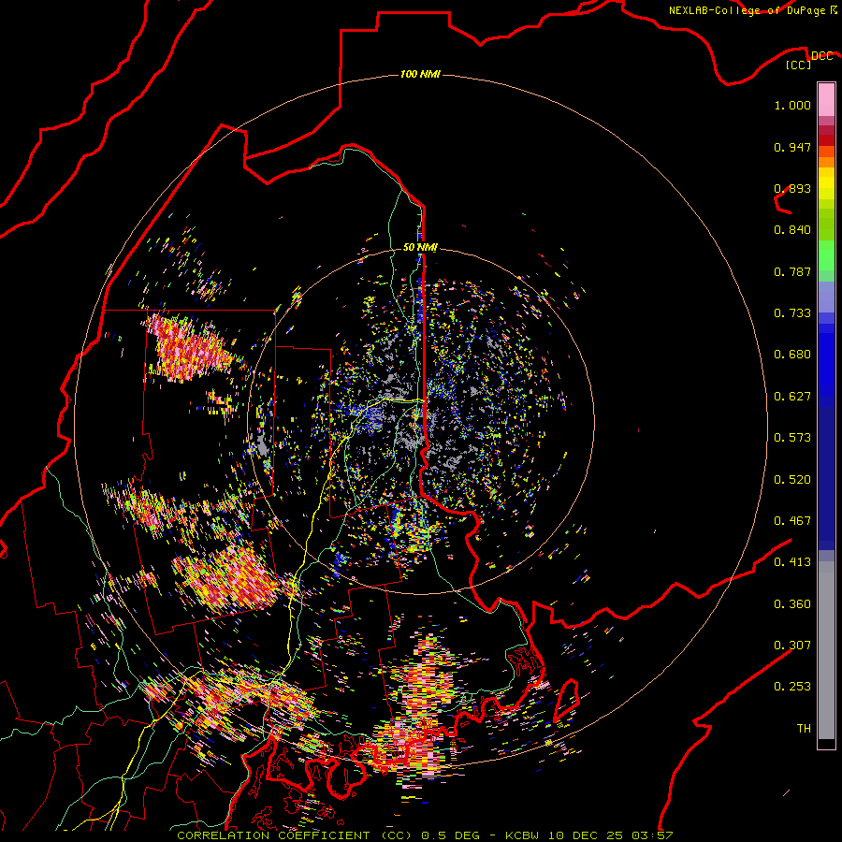Select the 0.413 legend value
Viewport: 842px width, 842px height.
pos(792,562)
